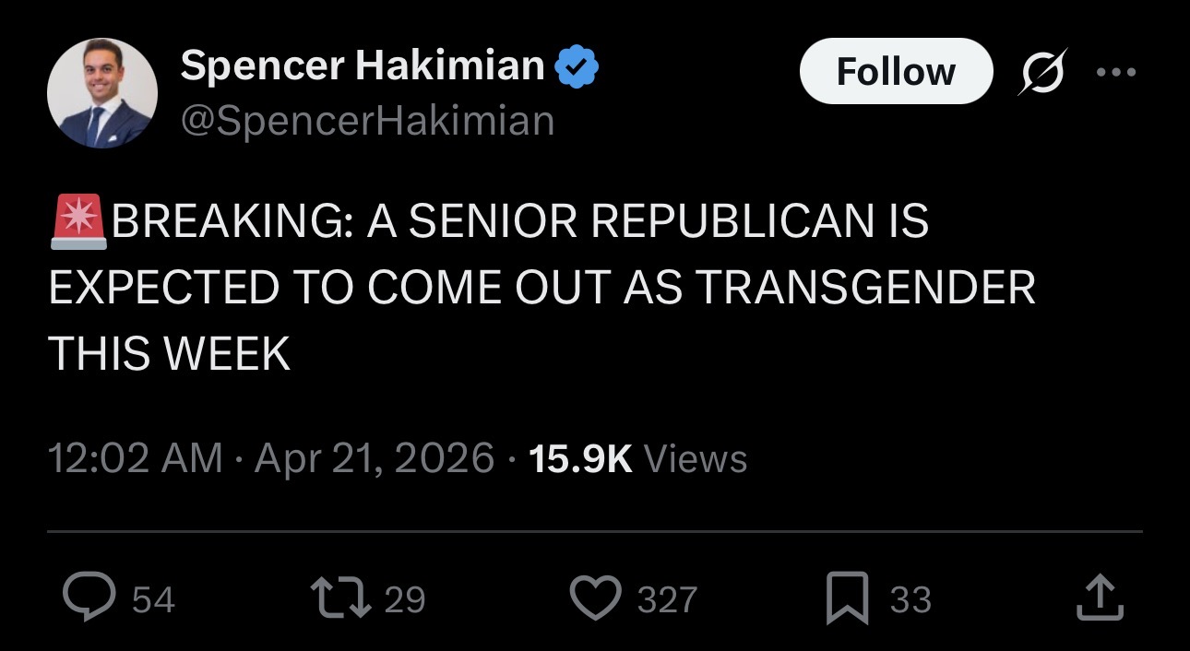Toggle the bookmark icon
1190x651 pixels.
pyautogui.click(x=848, y=599)
